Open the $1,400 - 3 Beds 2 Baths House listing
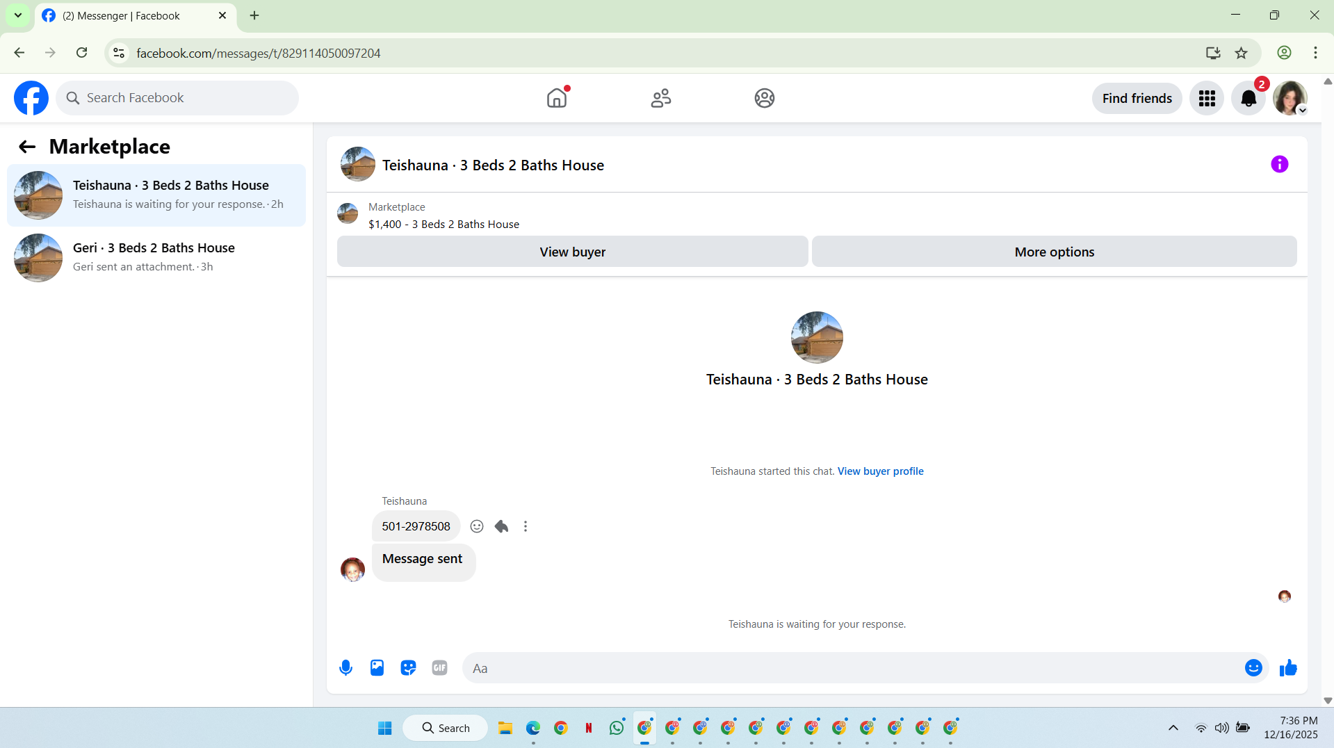 (444, 225)
